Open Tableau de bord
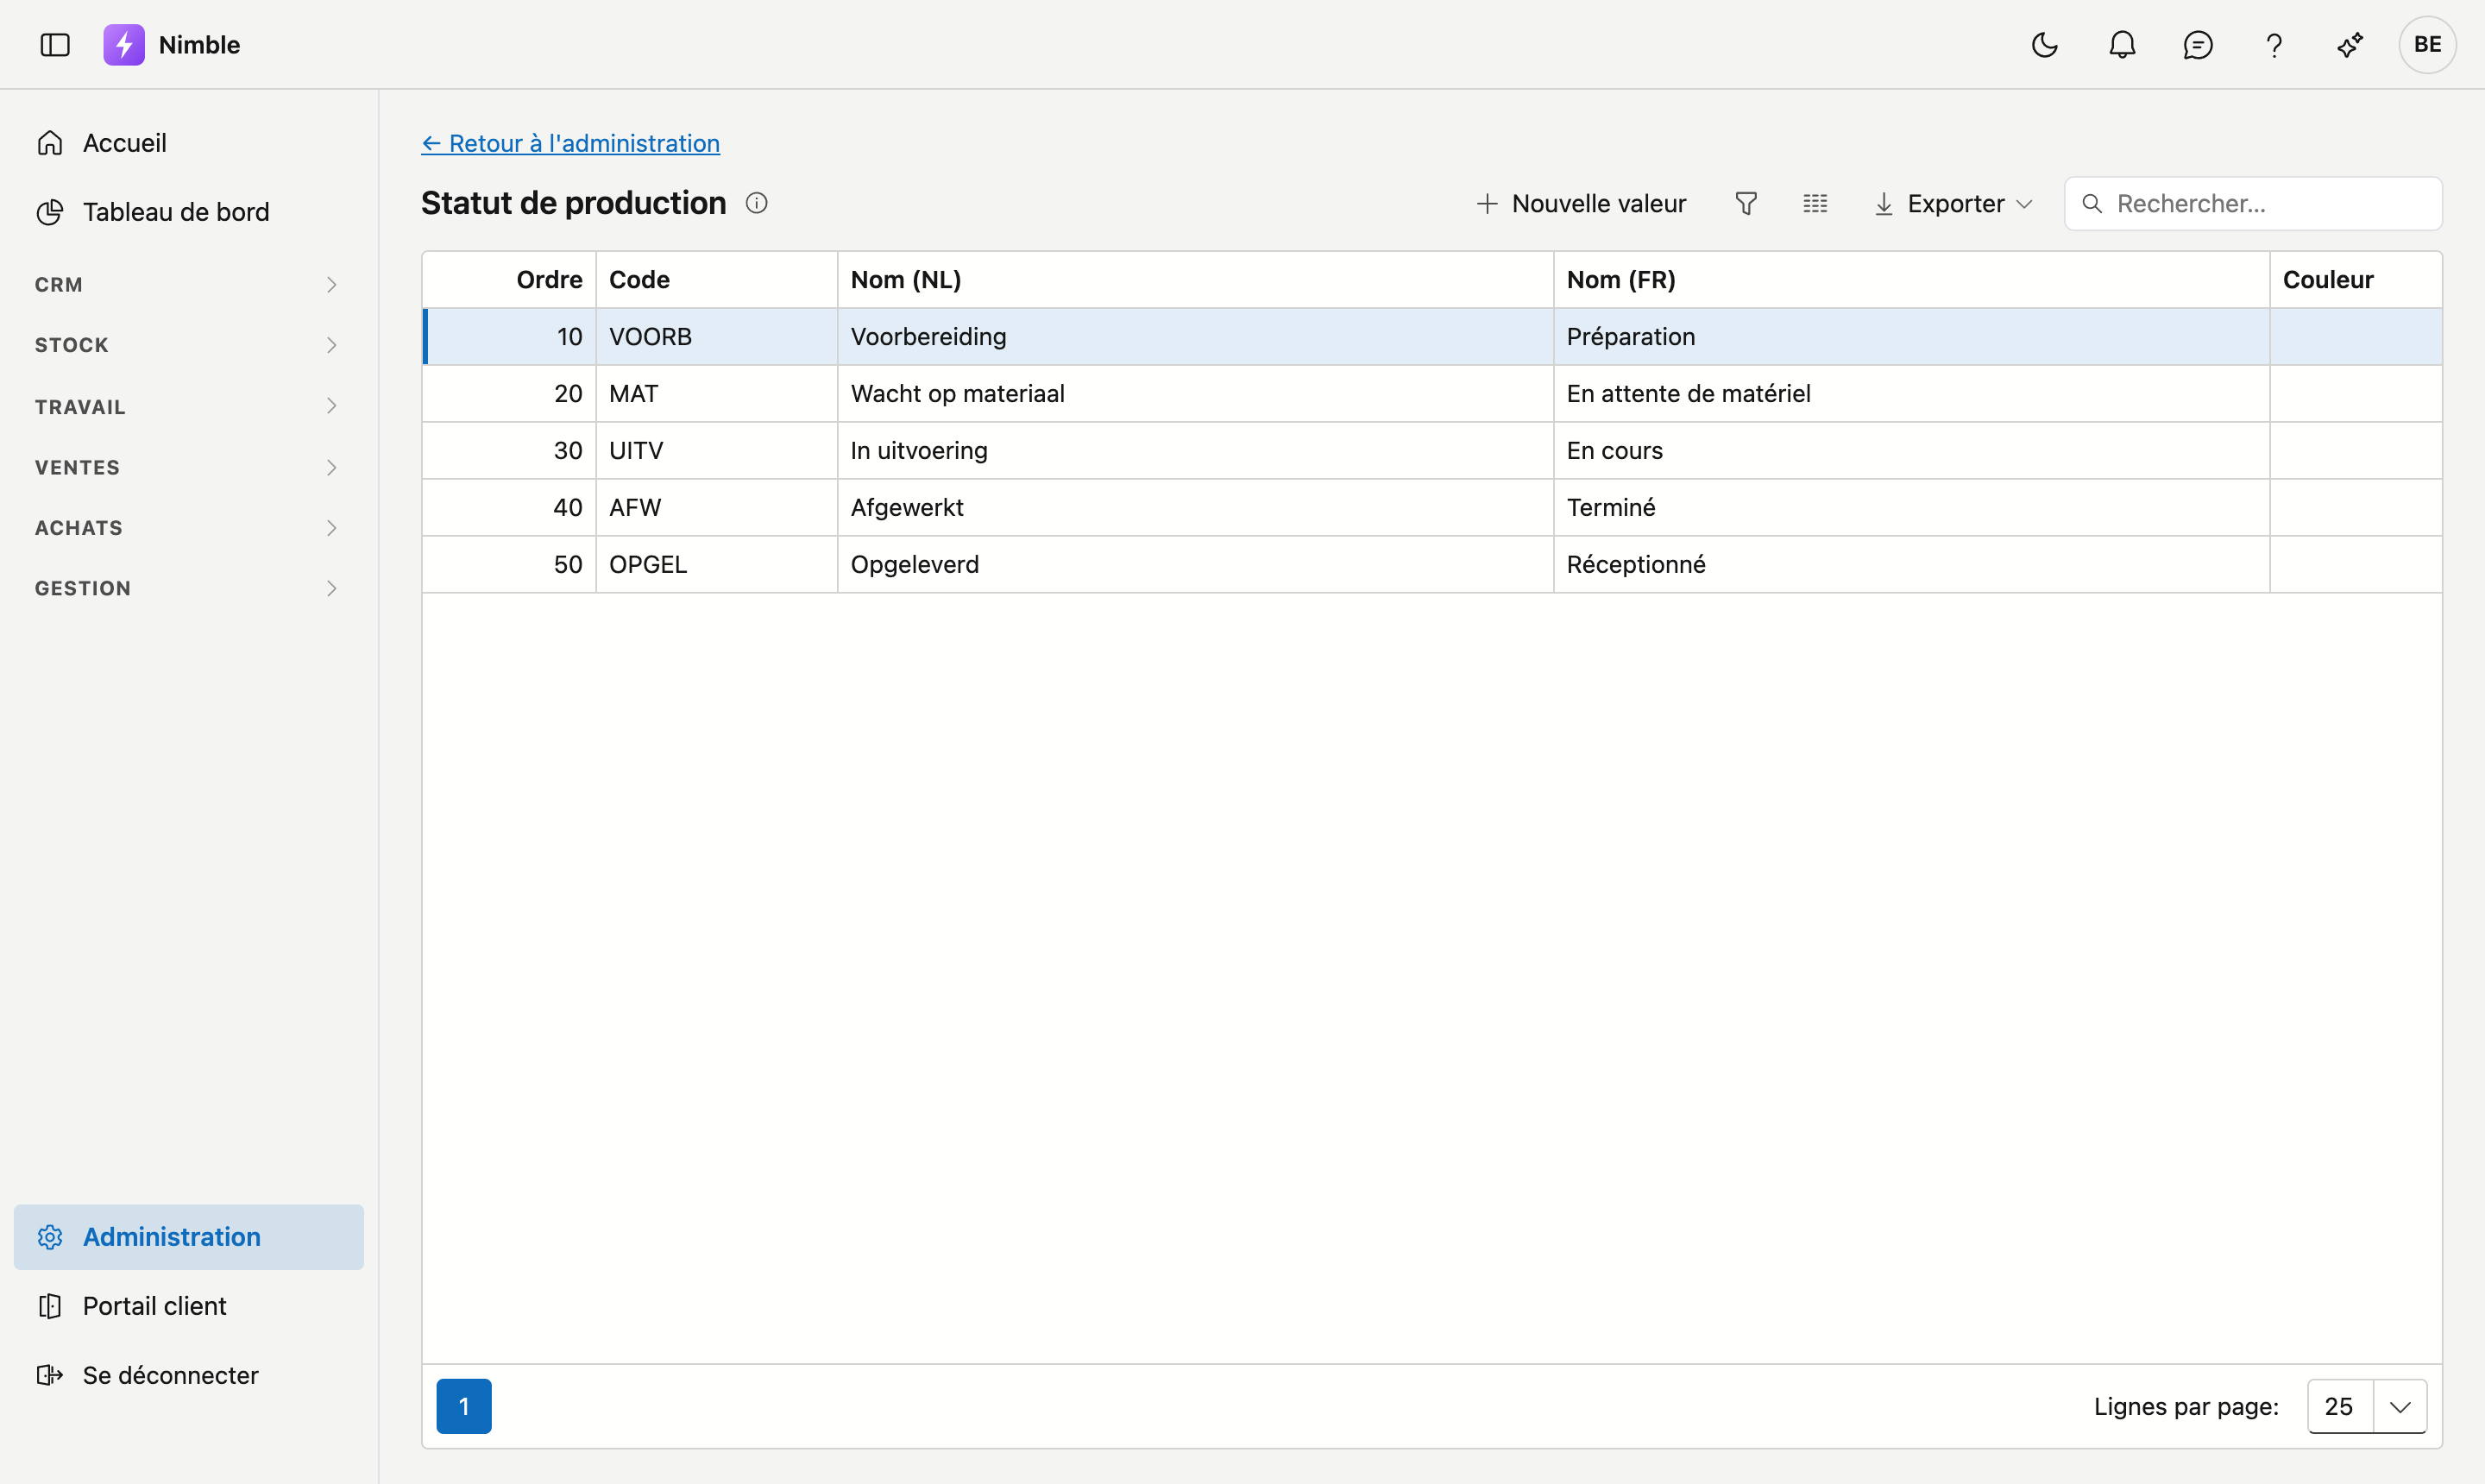2485x1484 pixels. pyautogui.click(x=188, y=212)
